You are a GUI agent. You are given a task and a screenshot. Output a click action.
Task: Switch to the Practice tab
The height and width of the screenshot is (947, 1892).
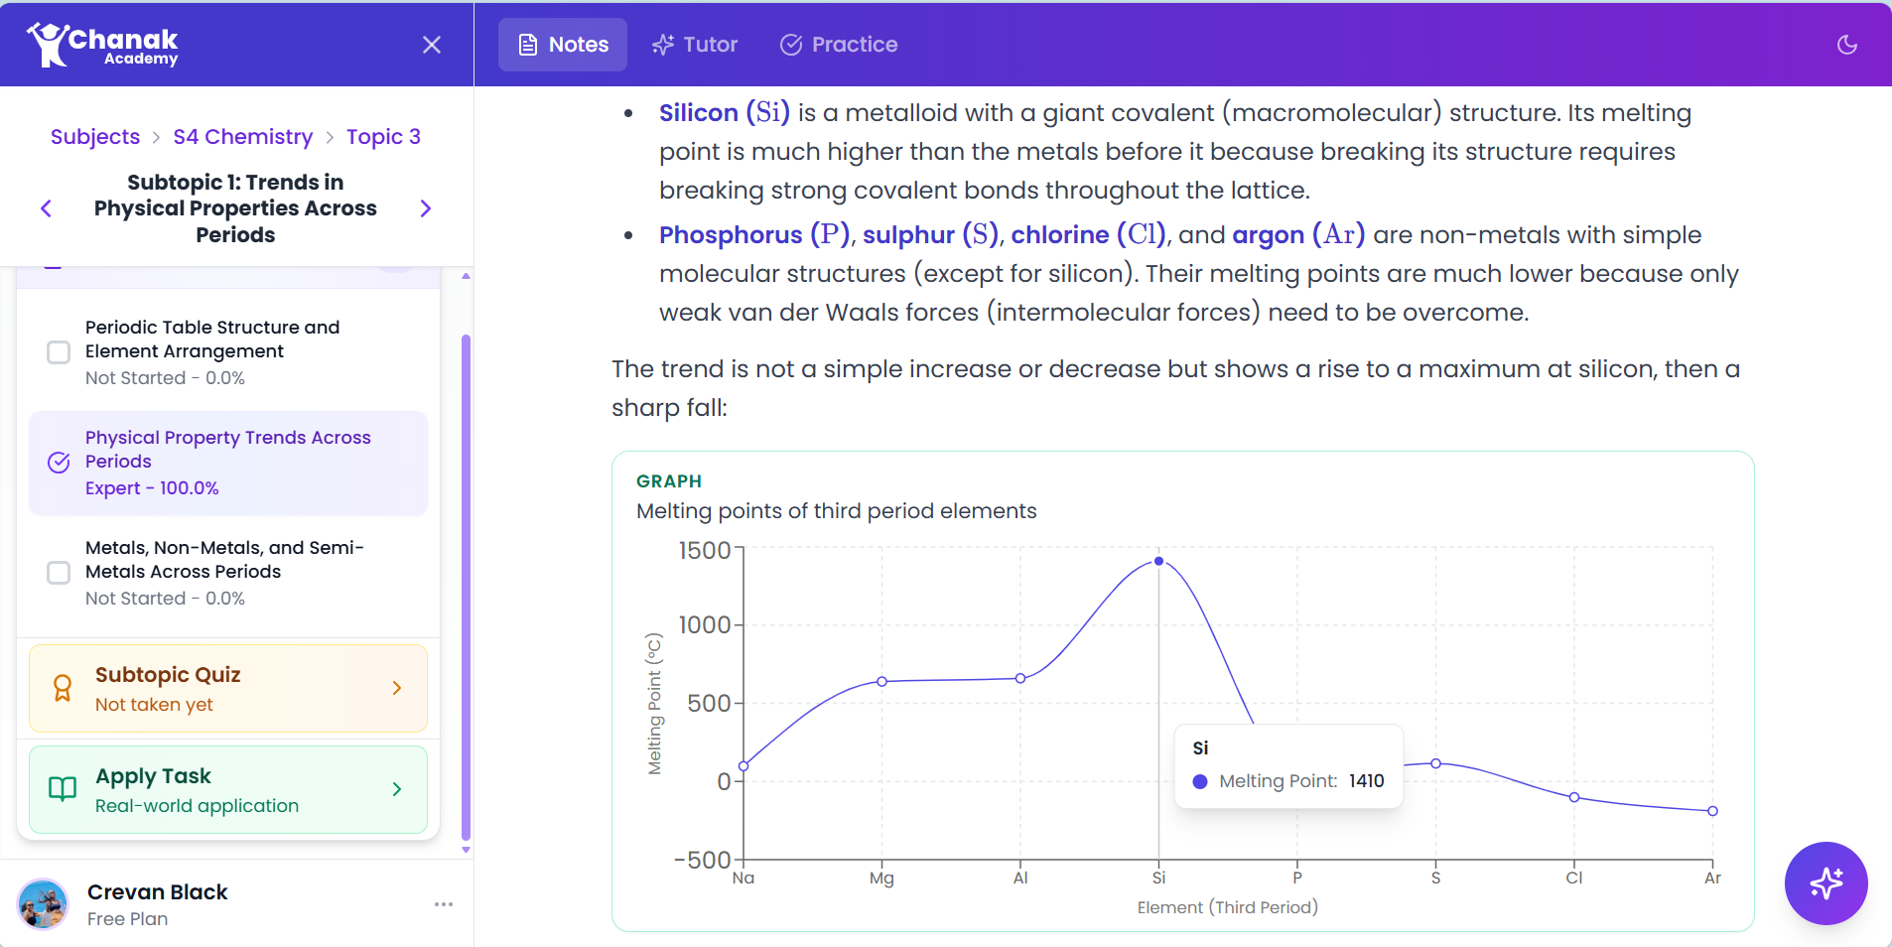837,45
